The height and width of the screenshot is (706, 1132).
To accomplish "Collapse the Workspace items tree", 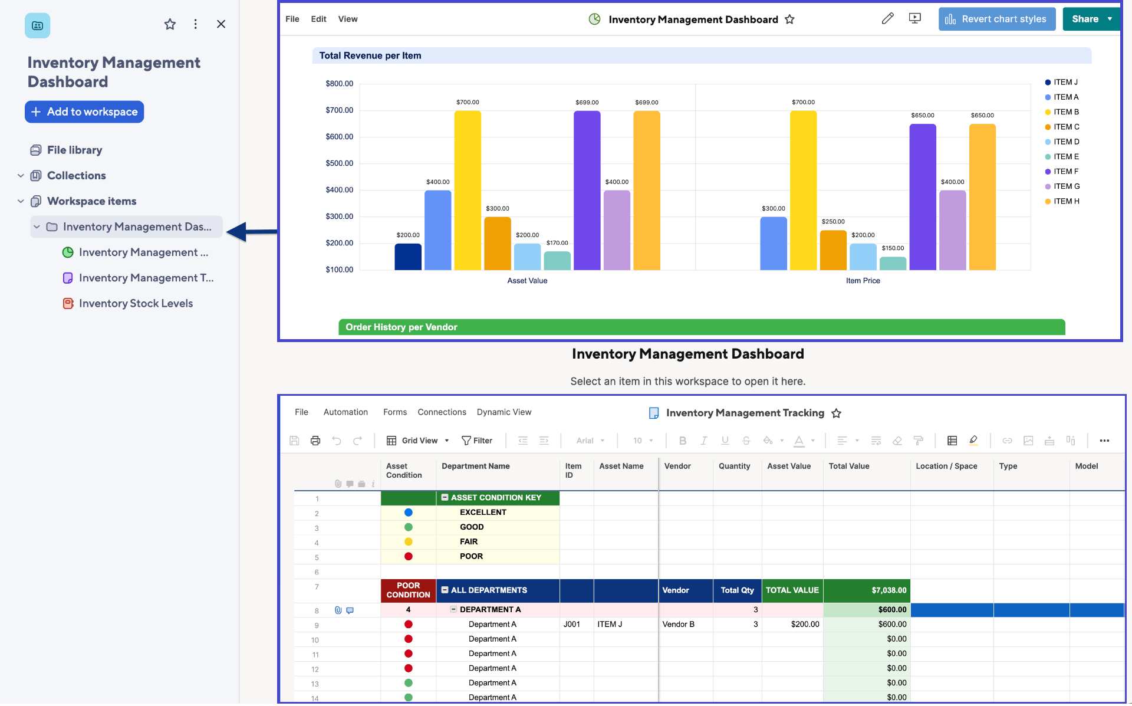I will 21,201.
